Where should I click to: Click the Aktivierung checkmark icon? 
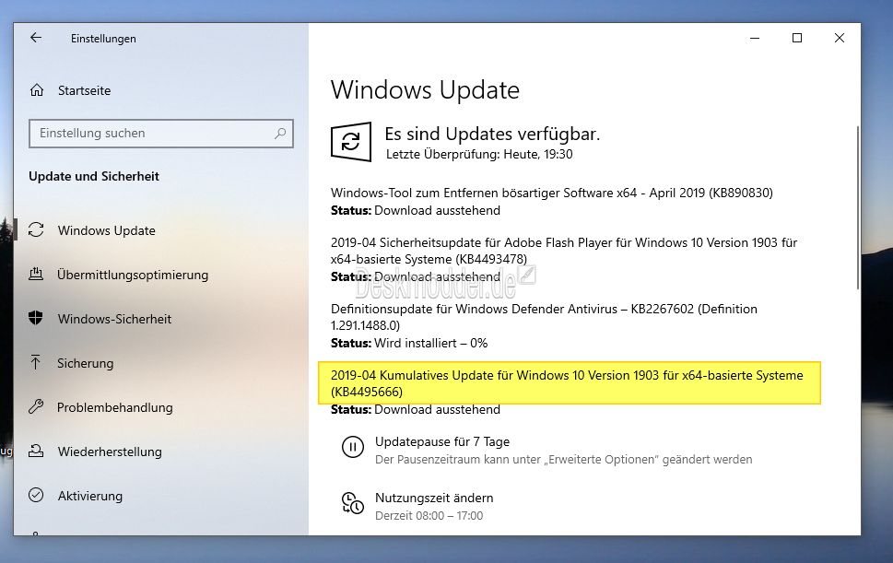tap(36, 495)
